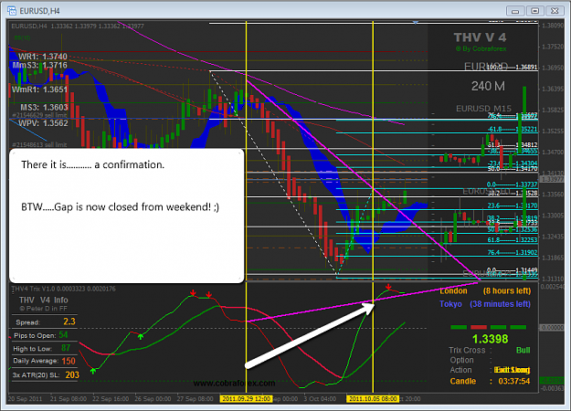Click the 'THV V 4' title label
Image resolution: width=571 pixels, height=411 pixels.
click(x=480, y=37)
